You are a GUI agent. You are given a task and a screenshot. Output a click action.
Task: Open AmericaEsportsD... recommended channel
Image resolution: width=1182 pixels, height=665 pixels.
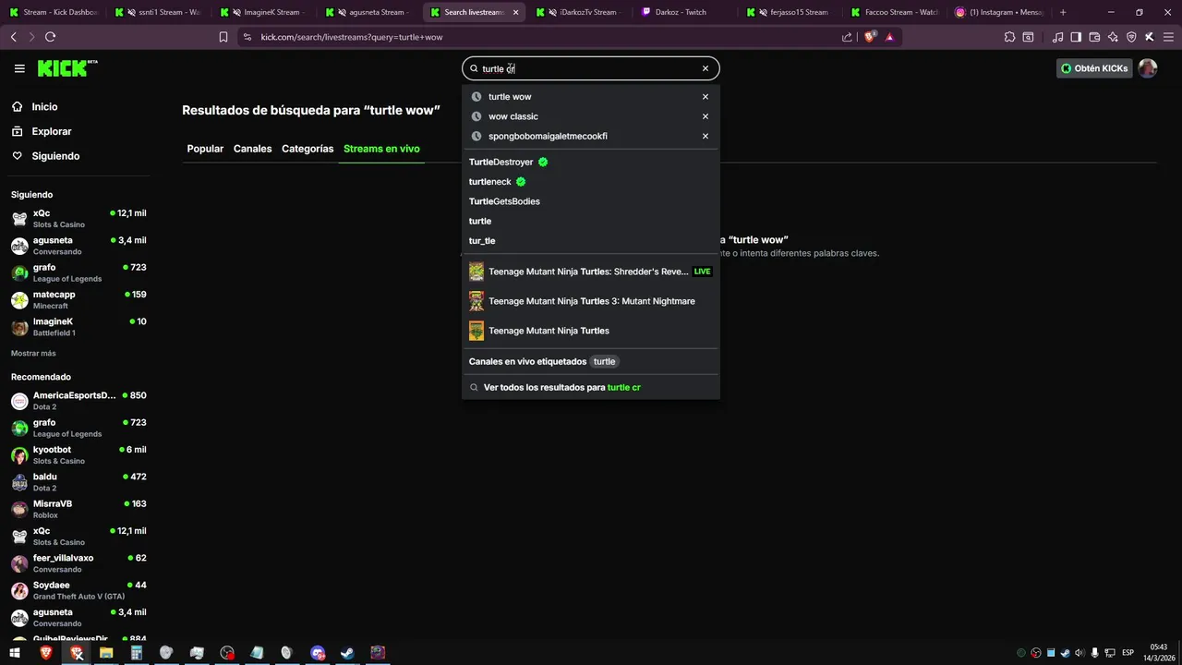pyautogui.click(x=78, y=401)
